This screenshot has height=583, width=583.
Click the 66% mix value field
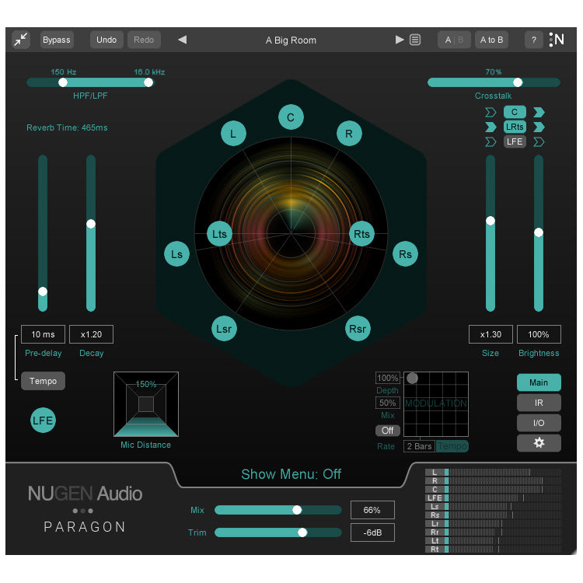pos(372,510)
